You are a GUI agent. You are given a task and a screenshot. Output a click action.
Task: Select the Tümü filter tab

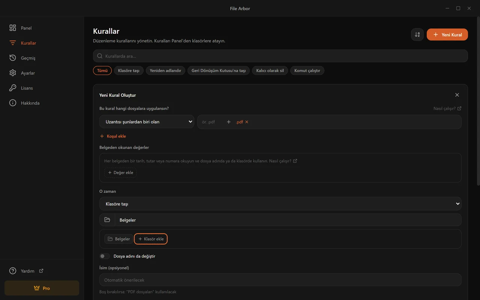pos(102,70)
